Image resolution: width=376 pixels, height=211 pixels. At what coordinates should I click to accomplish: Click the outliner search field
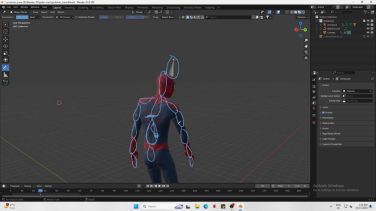coord(341,12)
